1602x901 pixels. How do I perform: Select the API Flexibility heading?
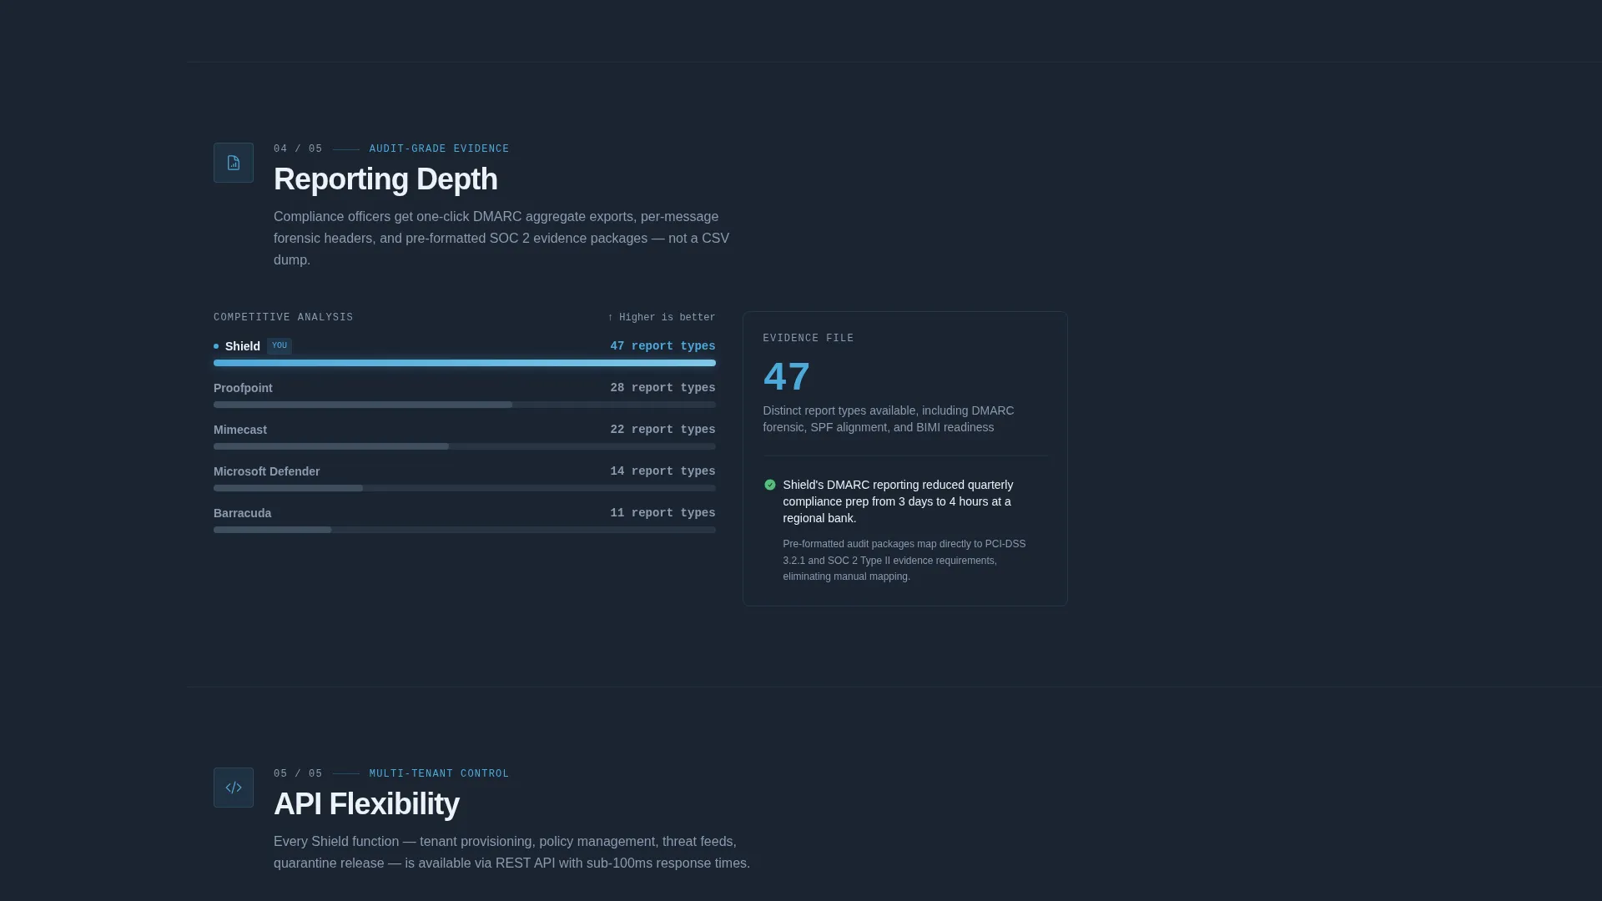click(x=366, y=804)
